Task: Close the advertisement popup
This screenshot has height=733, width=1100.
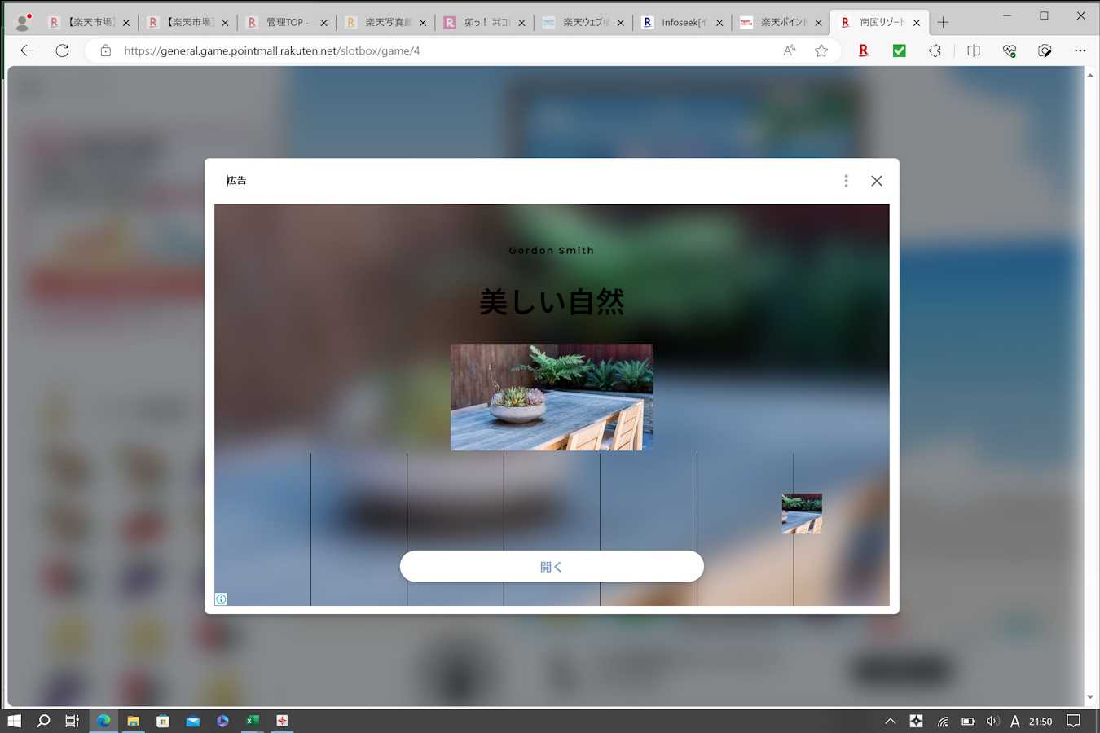Action: (876, 181)
